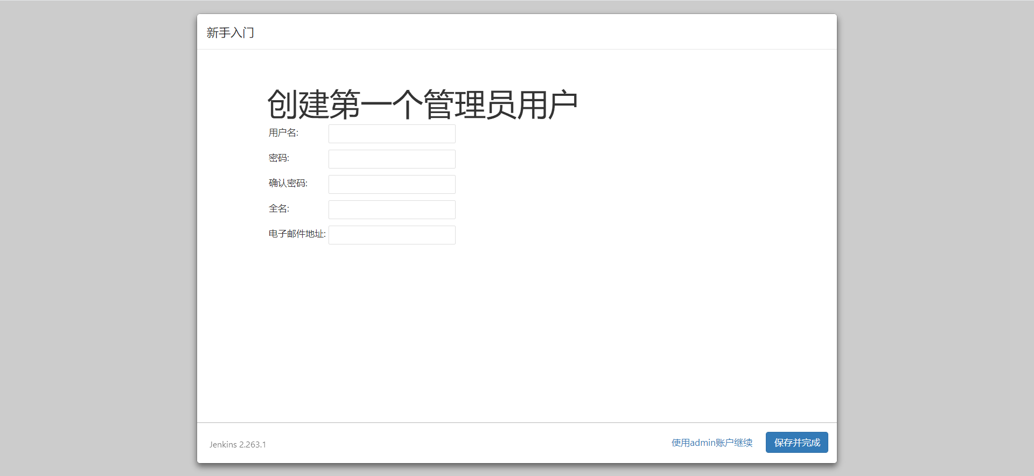Click the 全名 label text
Image resolution: width=1034 pixels, height=476 pixels.
279,208
